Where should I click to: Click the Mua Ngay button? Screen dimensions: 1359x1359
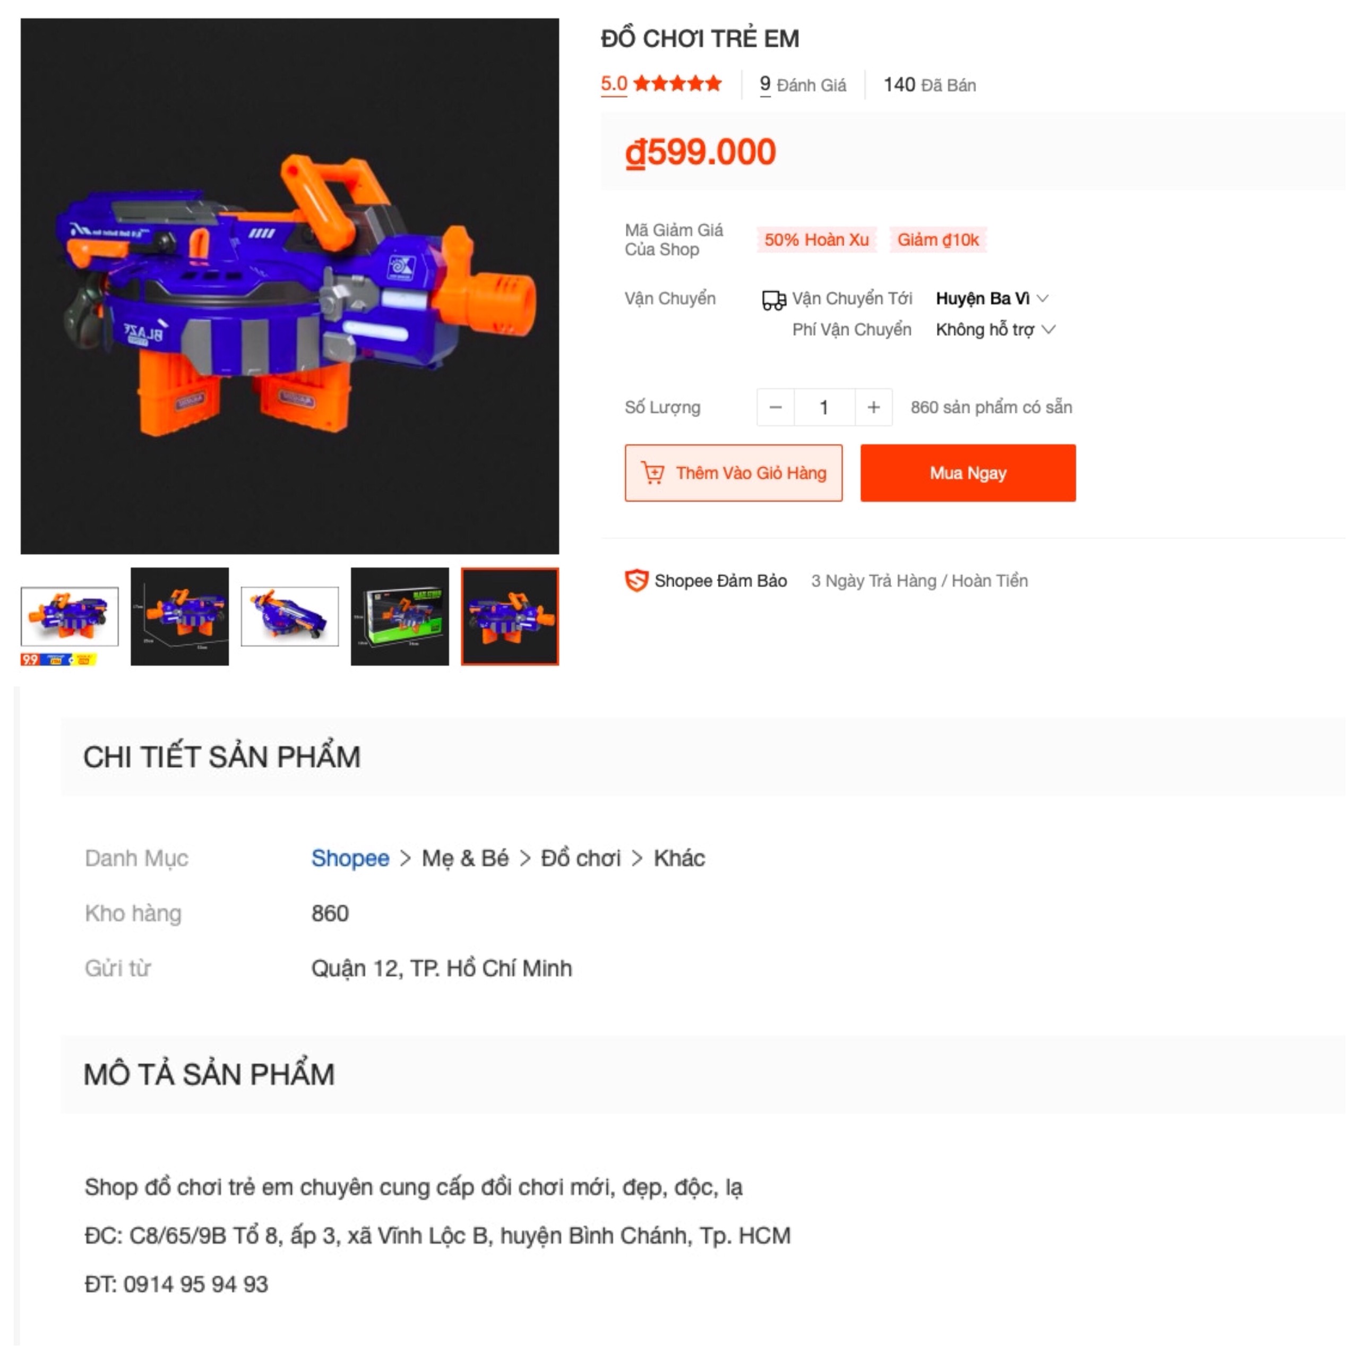tap(968, 472)
